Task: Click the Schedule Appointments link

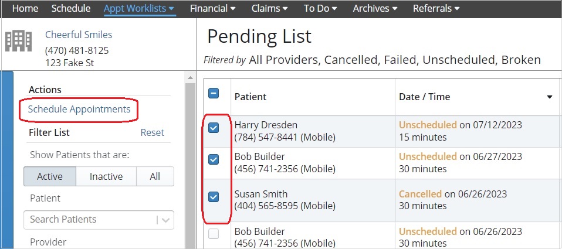Action: pos(79,109)
